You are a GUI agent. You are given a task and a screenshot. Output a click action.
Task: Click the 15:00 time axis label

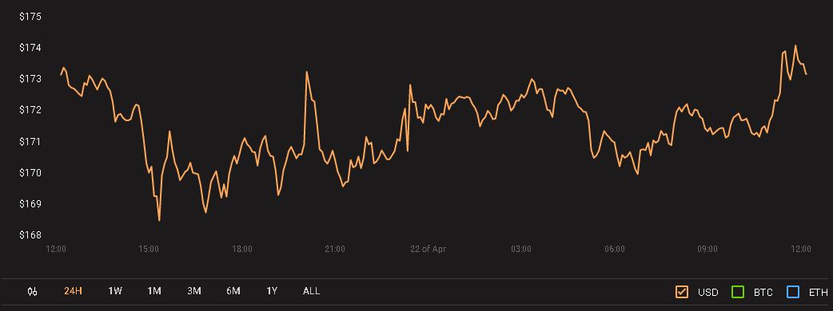point(149,249)
